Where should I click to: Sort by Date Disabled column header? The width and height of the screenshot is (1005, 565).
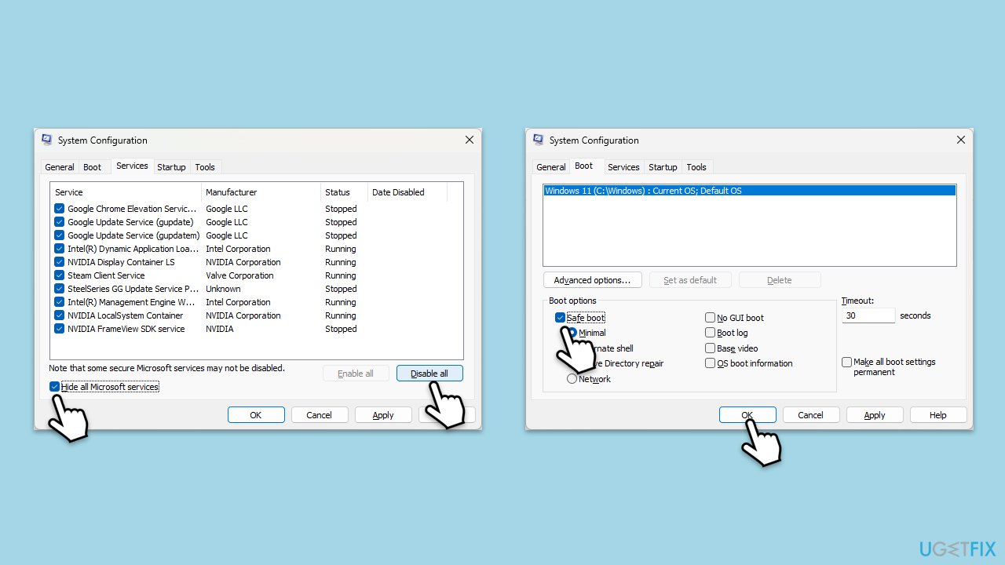(x=407, y=192)
